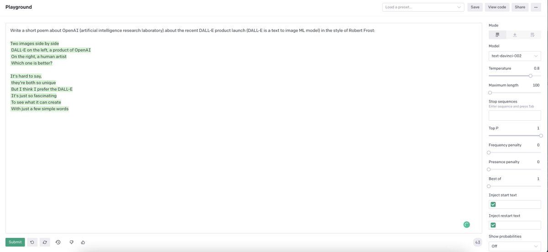Click the green Submit button
The height and width of the screenshot is (252, 548).
pos(15,242)
